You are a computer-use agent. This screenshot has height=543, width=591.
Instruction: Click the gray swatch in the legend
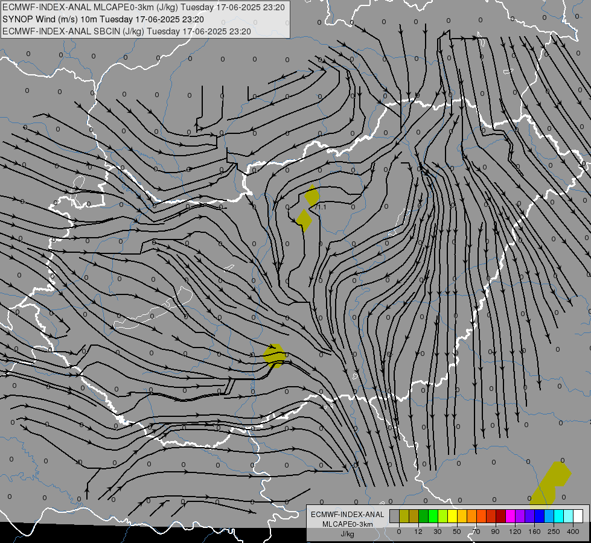click(395, 516)
